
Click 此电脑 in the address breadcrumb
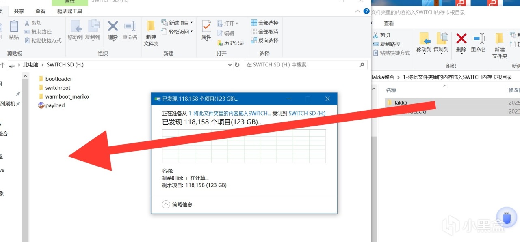pyautogui.click(x=30, y=65)
